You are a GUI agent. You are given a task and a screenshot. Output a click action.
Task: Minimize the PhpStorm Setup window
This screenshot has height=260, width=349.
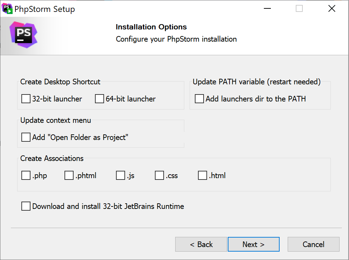[267, 8]
